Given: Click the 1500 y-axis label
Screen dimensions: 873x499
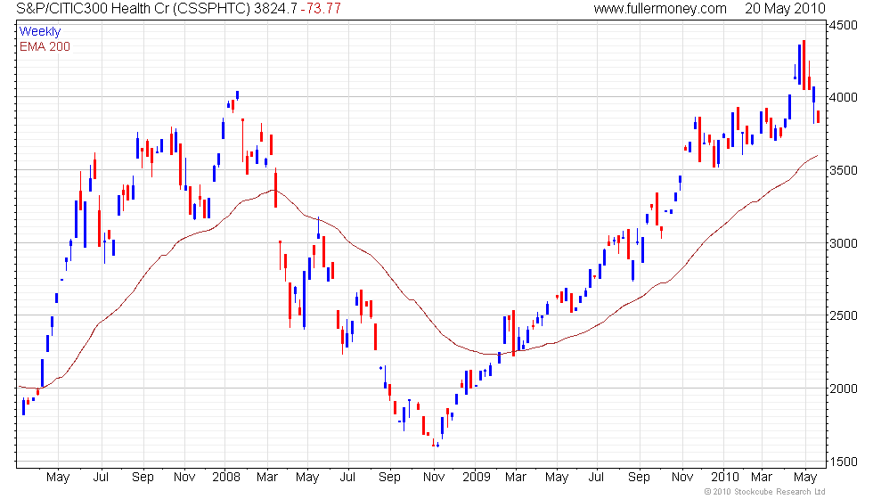Looking at the screenshot, I should coord(843,462).
